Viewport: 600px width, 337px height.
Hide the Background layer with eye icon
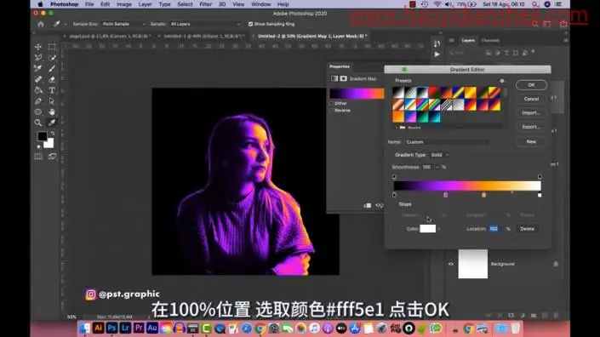[x=451, y=264]
